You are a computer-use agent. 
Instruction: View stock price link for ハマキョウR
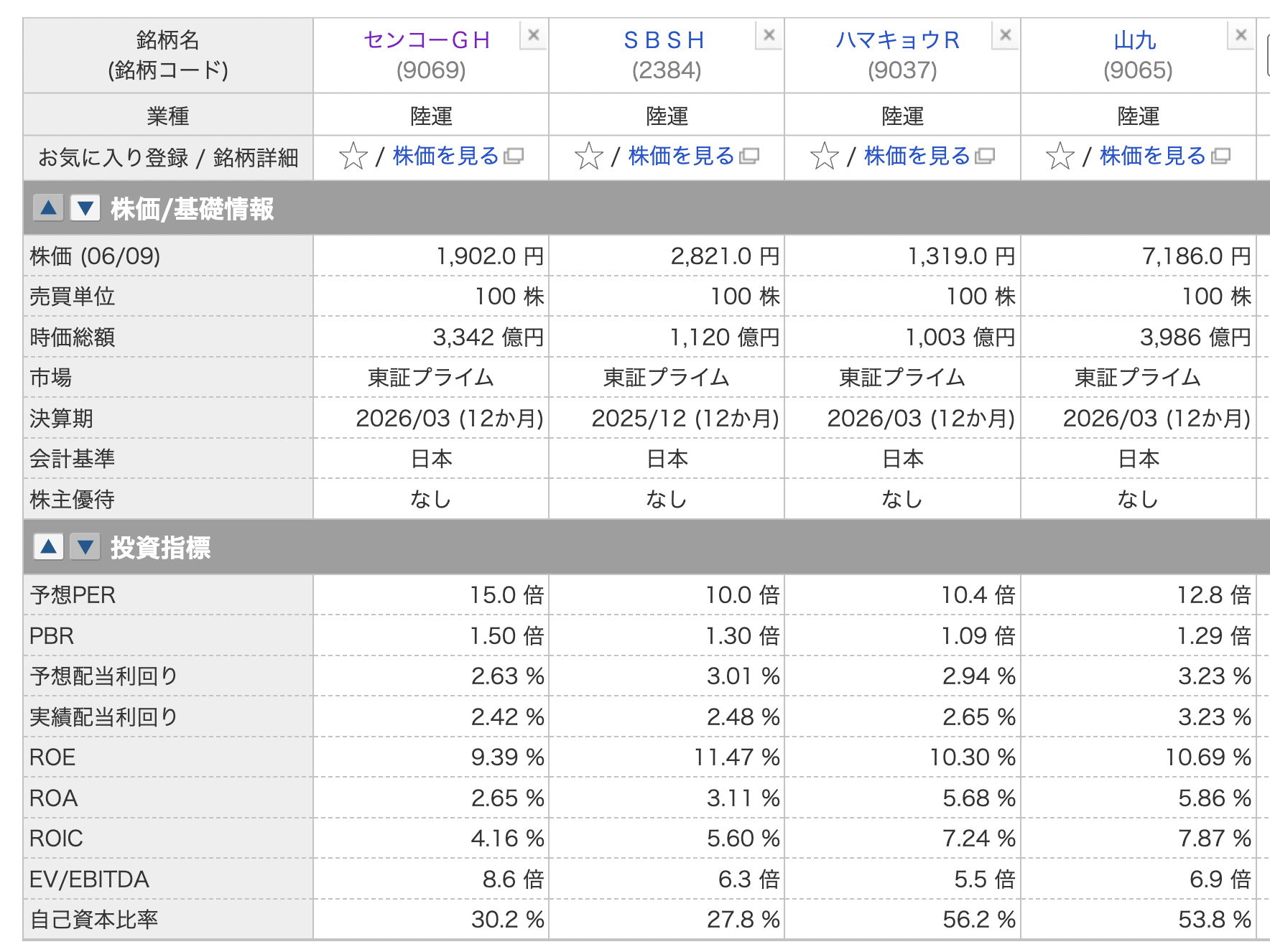917,156
